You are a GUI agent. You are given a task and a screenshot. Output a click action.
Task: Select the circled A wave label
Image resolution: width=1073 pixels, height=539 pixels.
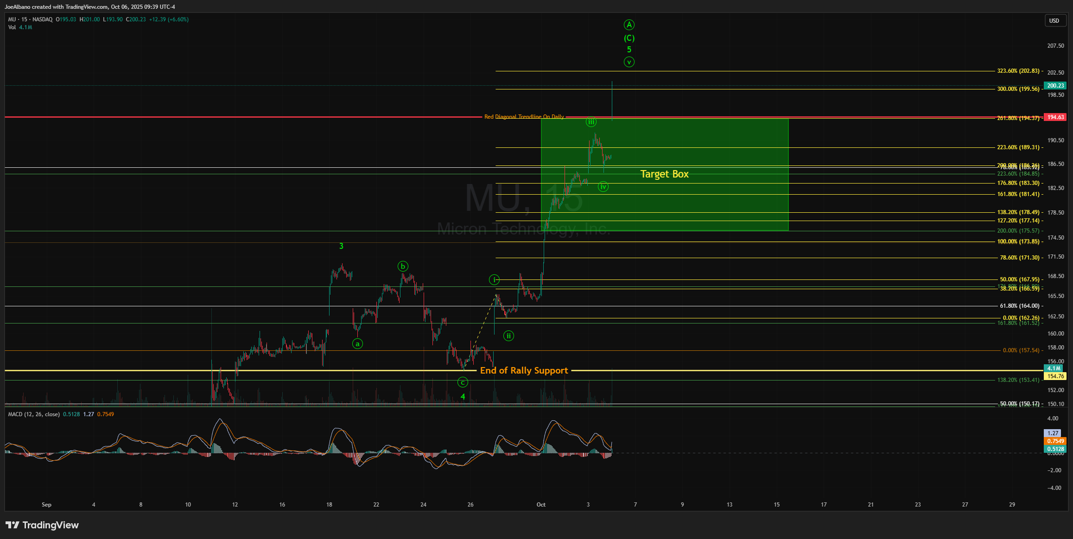629,25
